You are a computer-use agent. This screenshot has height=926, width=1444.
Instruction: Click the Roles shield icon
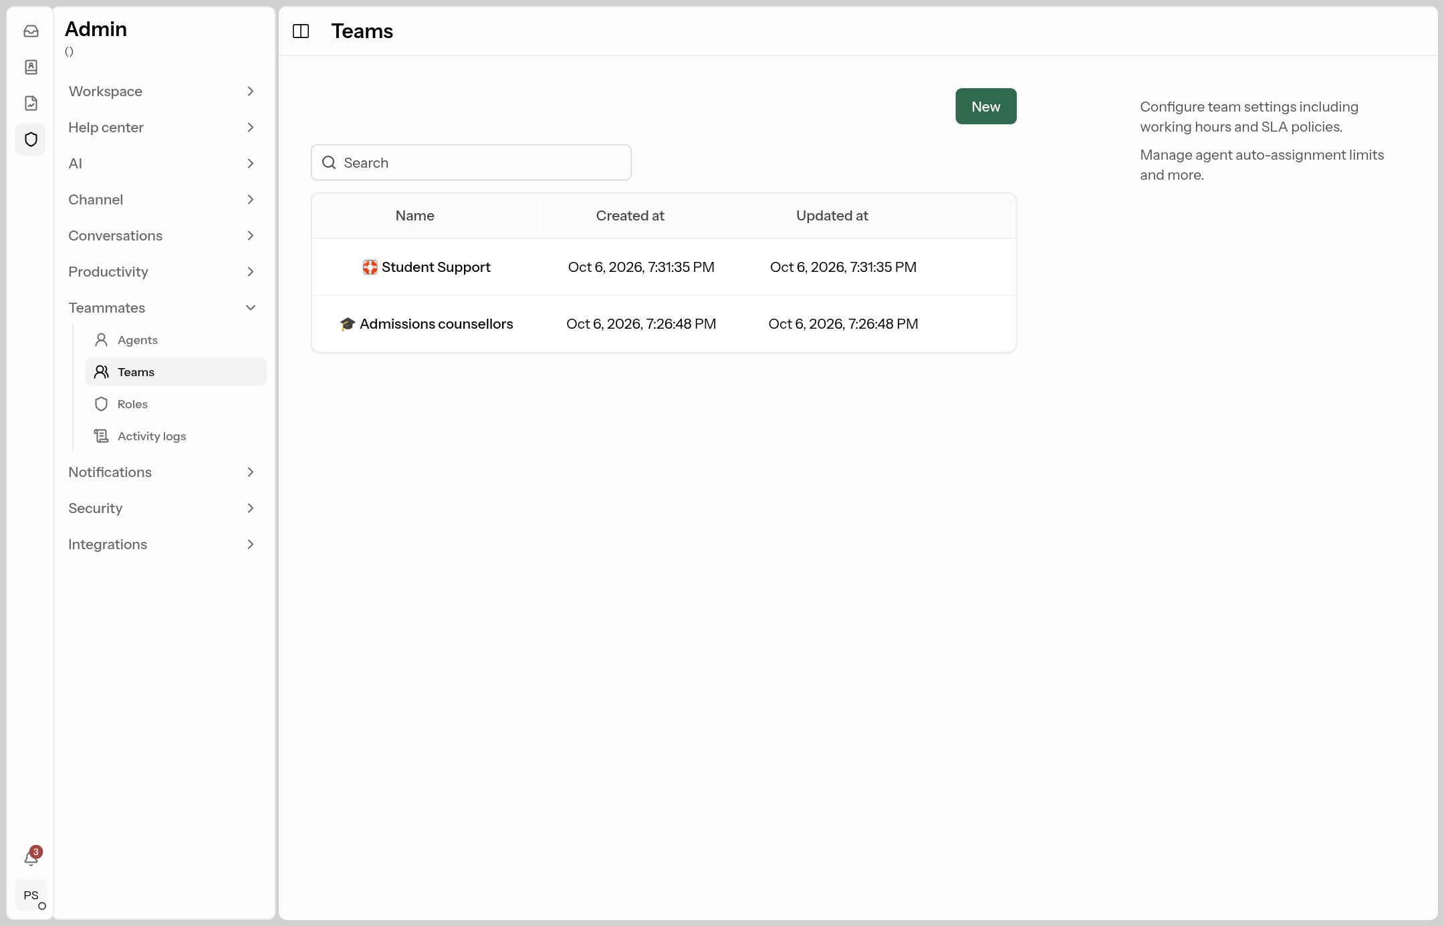point(101,404)
